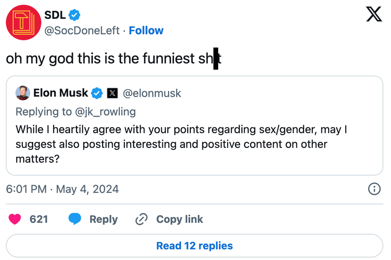The height and width of the screenshot is (260, 391).
Task: Click the SDL display name
Action: coord(55,15)
